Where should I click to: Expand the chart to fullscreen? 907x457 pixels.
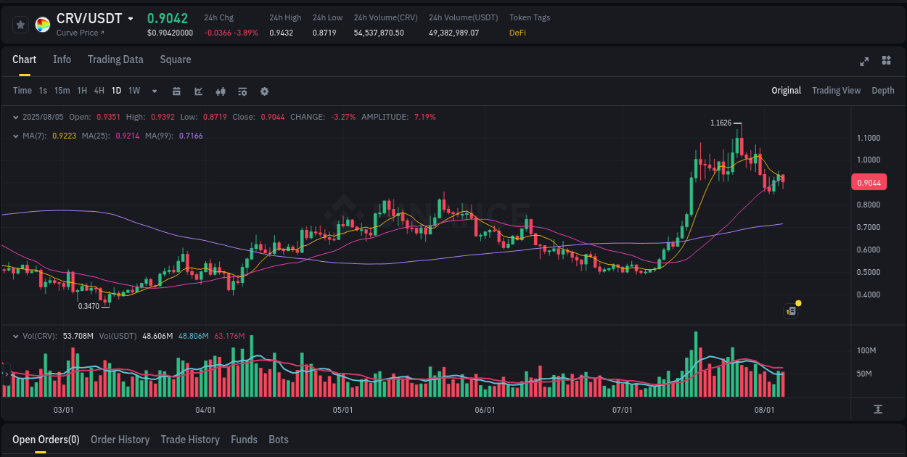click(863, 62)
